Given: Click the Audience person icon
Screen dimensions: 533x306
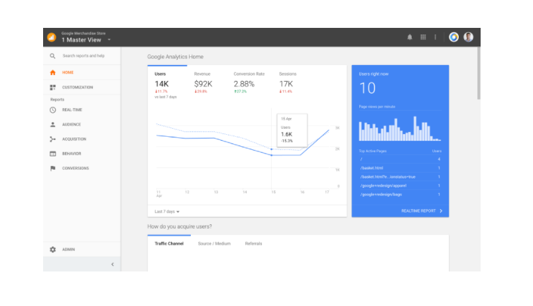Looking at the screenshot, I should click(52, 125).
